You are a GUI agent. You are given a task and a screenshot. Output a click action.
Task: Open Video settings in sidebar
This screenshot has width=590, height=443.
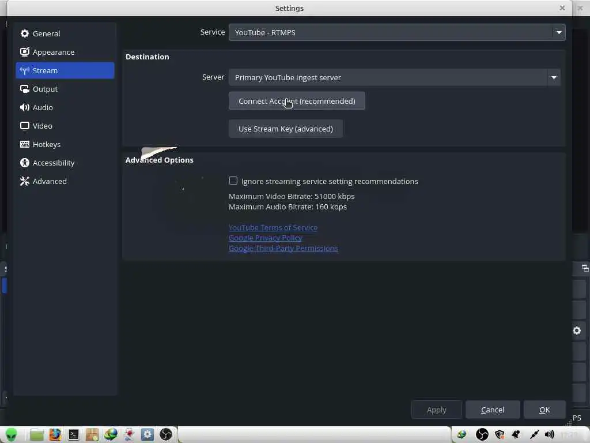[x=65, y=126]
